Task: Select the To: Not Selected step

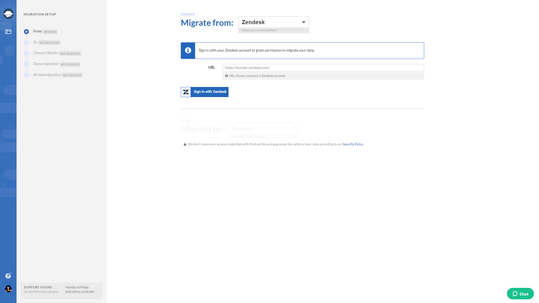Action: tap(26, 42)
